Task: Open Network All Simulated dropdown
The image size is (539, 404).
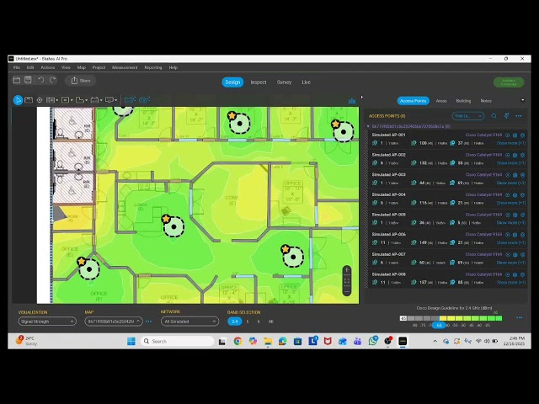Action: click(189, 322)
